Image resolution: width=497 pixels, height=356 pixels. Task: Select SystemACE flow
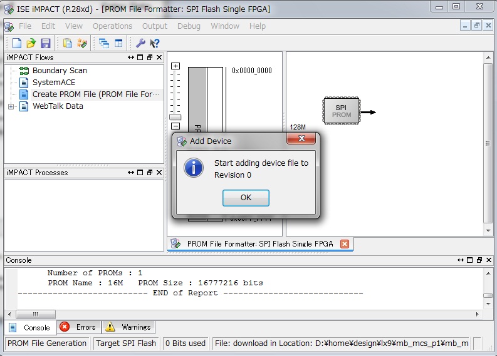point(54,83)
